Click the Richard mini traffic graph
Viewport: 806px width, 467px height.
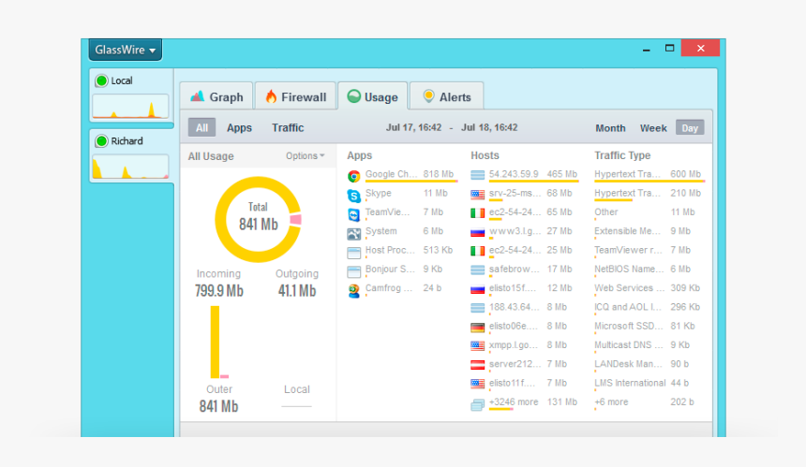(130, 167)
